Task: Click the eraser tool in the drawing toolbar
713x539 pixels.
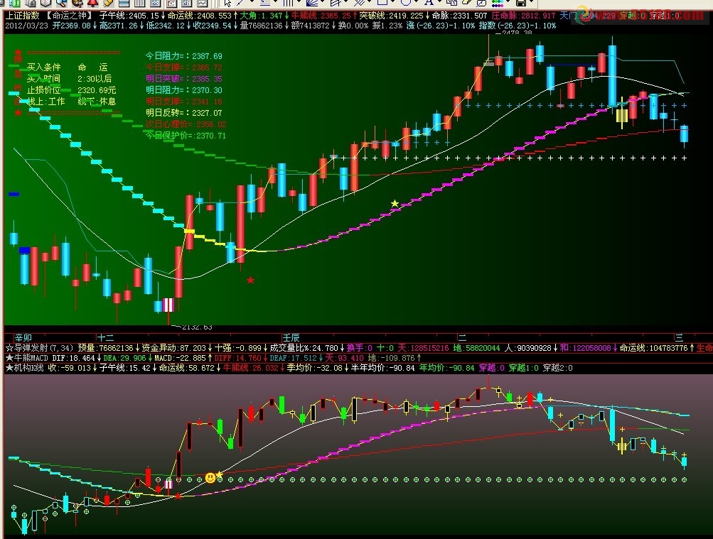Action: coord(466,3)
